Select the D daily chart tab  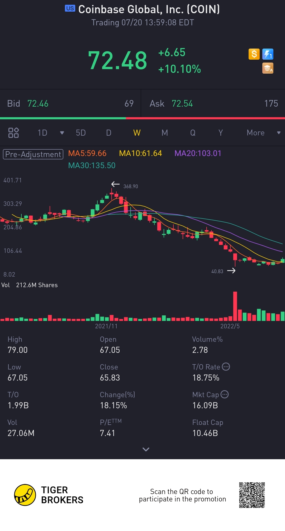[109, 133]
